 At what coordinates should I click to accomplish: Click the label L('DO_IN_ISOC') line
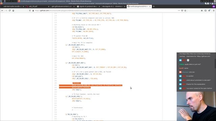tap(72, 114)
